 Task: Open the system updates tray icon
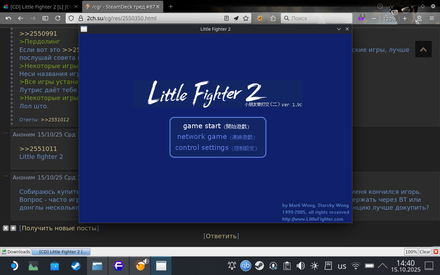point(273,266)
